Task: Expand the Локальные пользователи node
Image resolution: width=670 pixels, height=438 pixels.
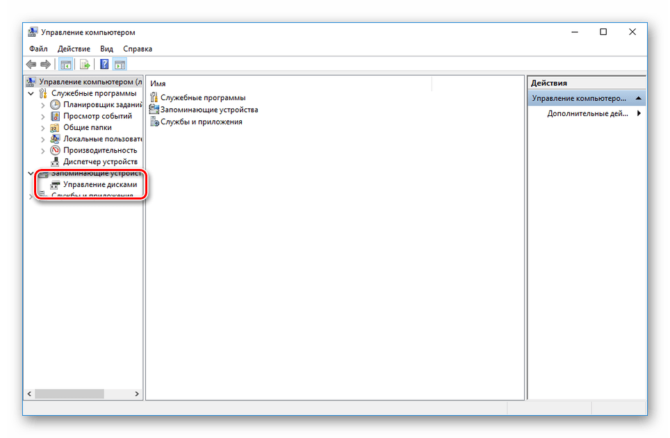Action: tap(42, 139)
